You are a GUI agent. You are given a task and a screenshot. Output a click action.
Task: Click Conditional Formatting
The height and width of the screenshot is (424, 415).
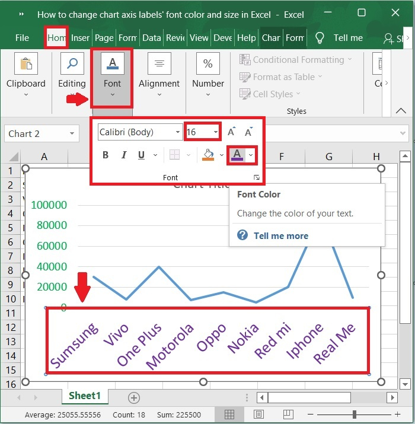[295, 59]
